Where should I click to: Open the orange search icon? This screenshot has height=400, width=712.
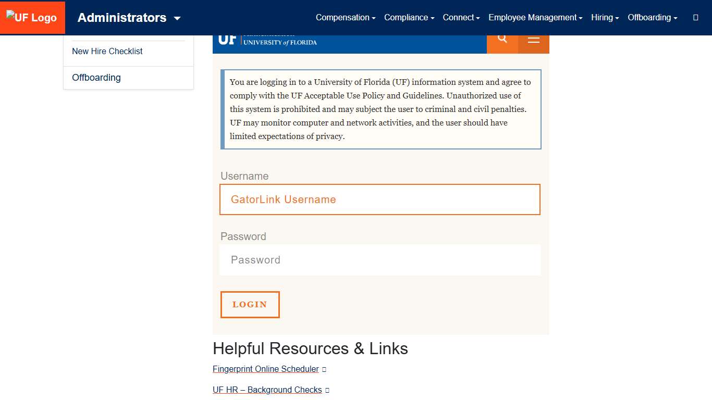coord(502,39)
